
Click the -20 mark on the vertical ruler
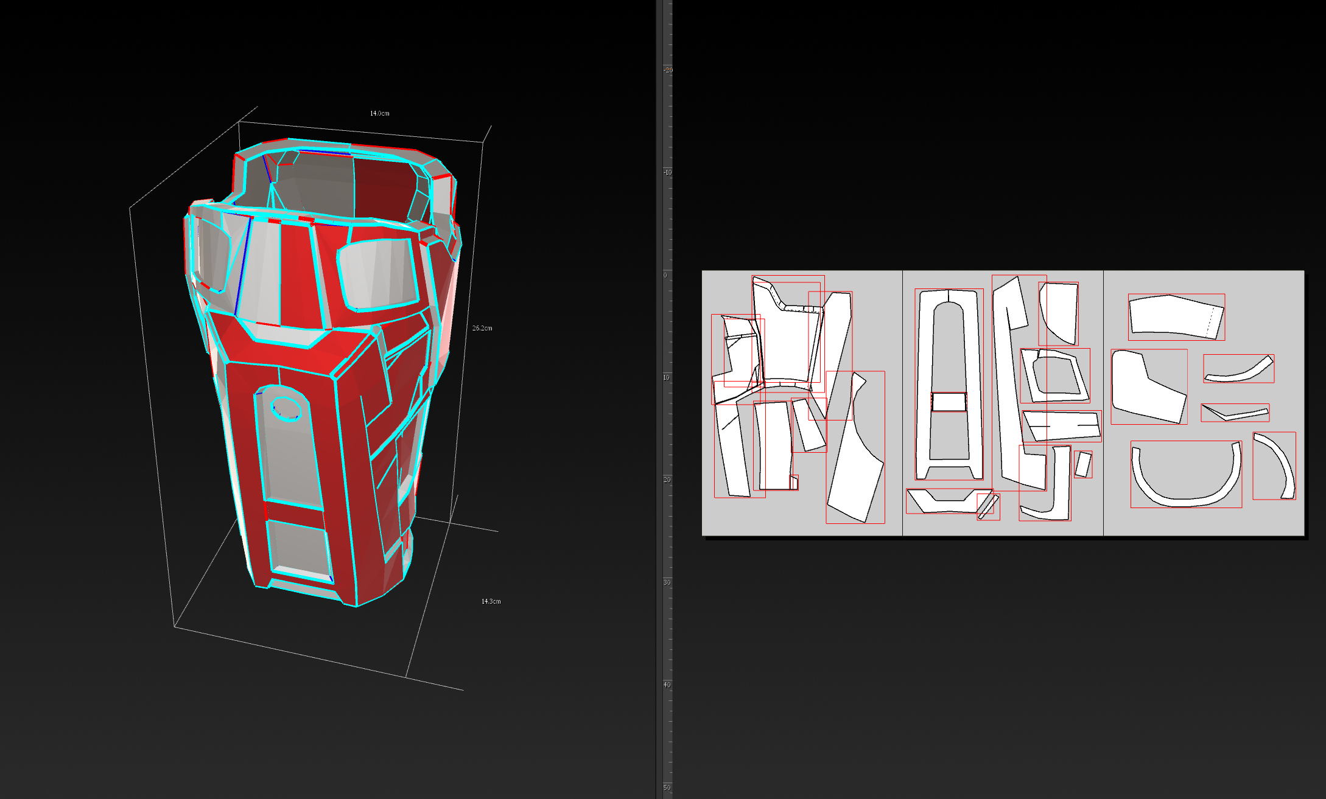(668, 70)
